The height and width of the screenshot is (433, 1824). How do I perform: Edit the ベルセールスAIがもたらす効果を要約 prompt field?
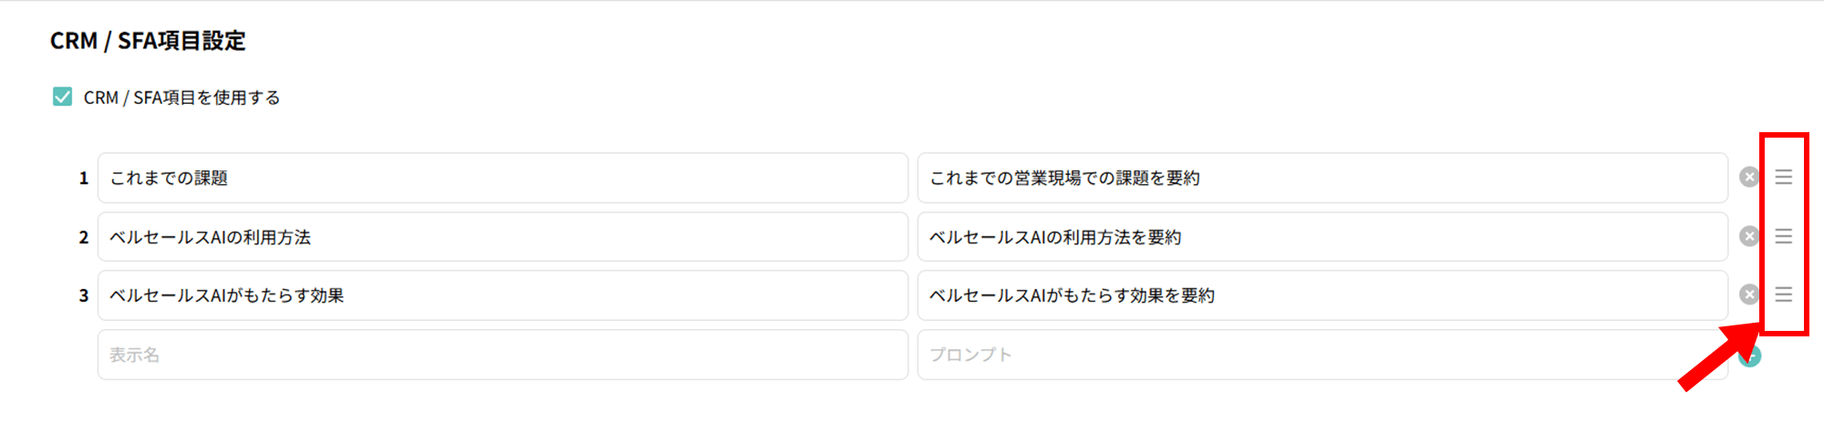click(x=1322, y=295)
